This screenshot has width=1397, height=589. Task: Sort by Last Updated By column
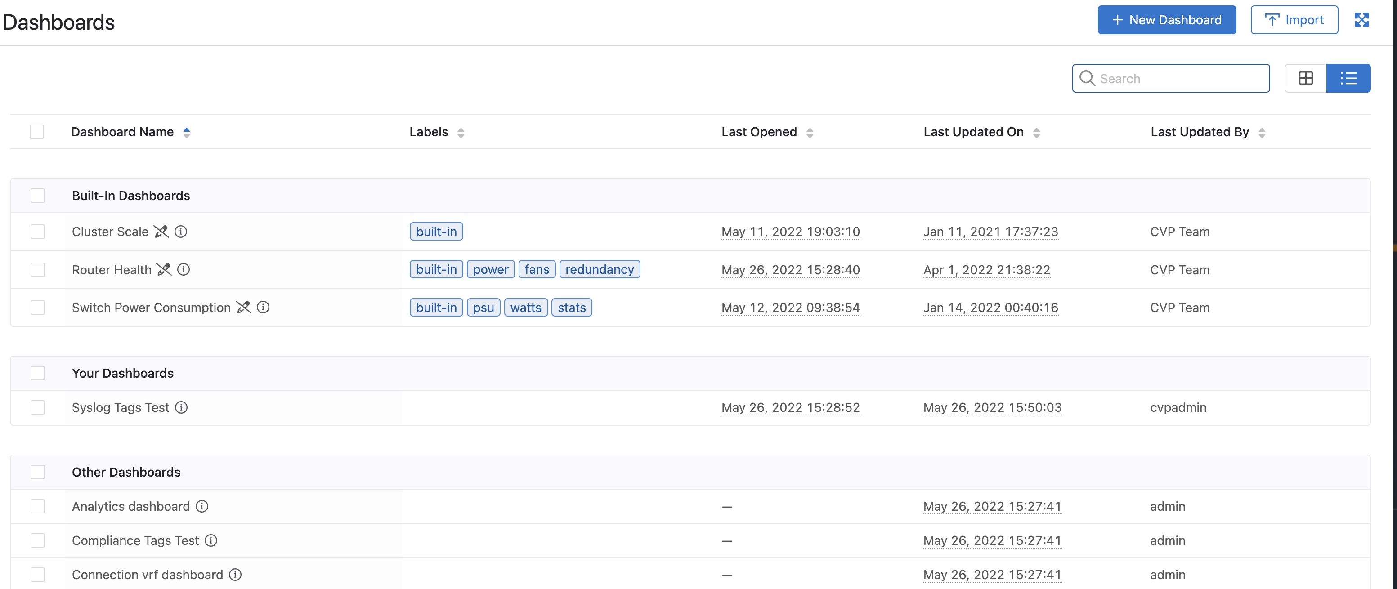[1262, 132]
